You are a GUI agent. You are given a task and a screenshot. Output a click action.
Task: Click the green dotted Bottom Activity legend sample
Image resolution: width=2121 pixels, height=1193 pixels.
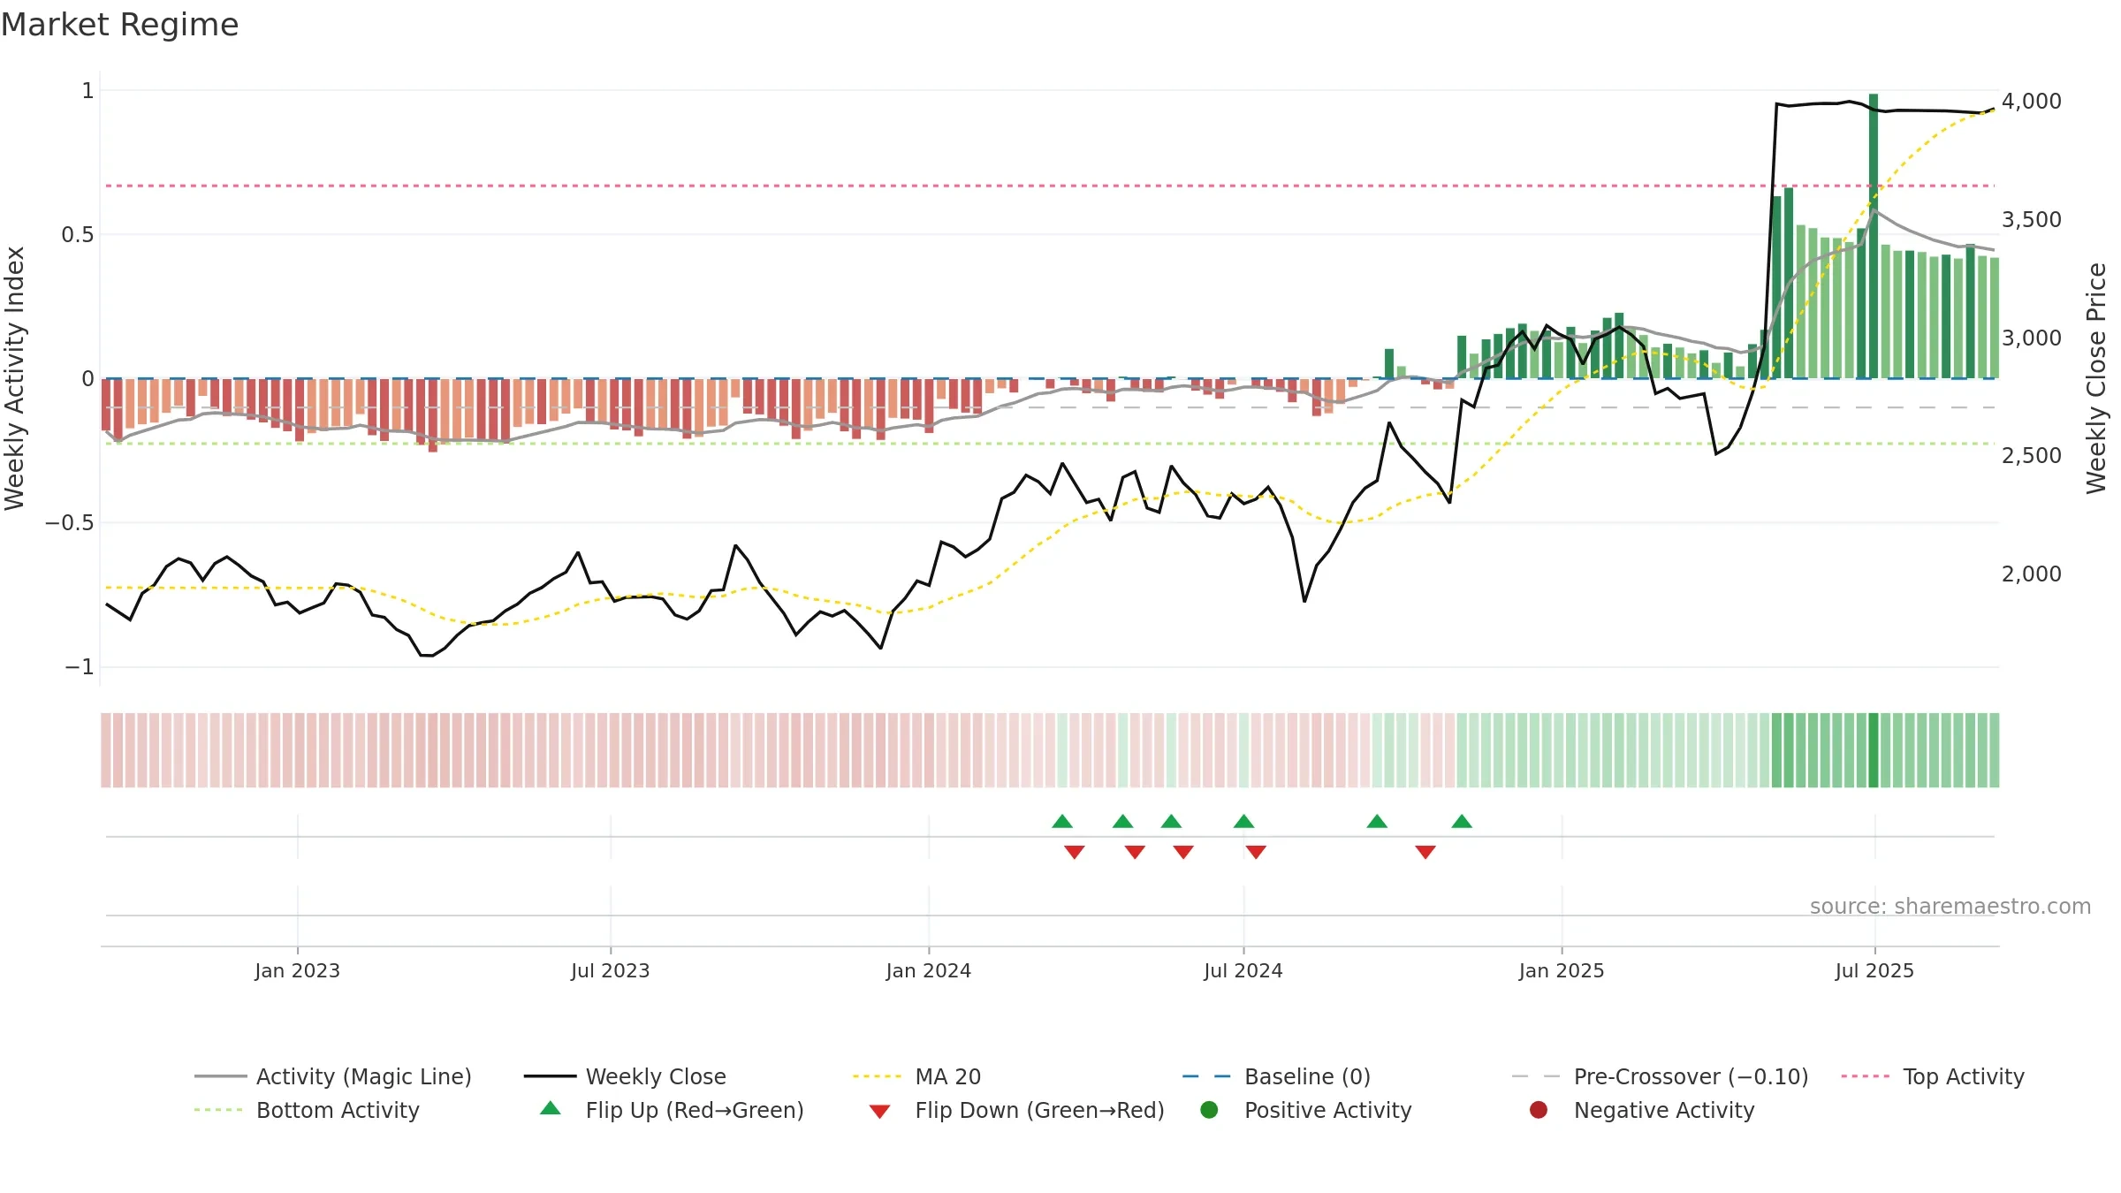220,1110
